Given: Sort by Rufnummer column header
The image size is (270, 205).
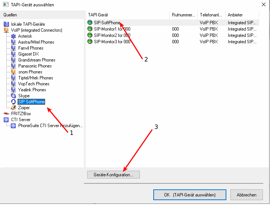Looking at the screenshot, I should (183, 15).
